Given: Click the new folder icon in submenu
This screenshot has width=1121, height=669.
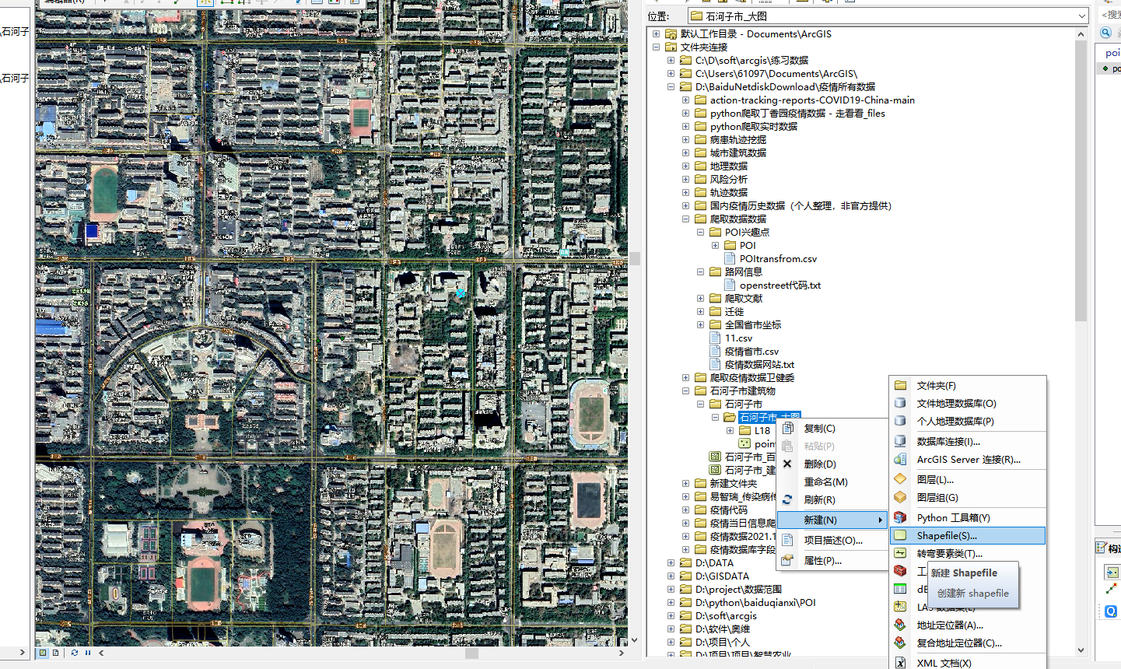Looking at the screenshot, I should click(x=901, y=385).
